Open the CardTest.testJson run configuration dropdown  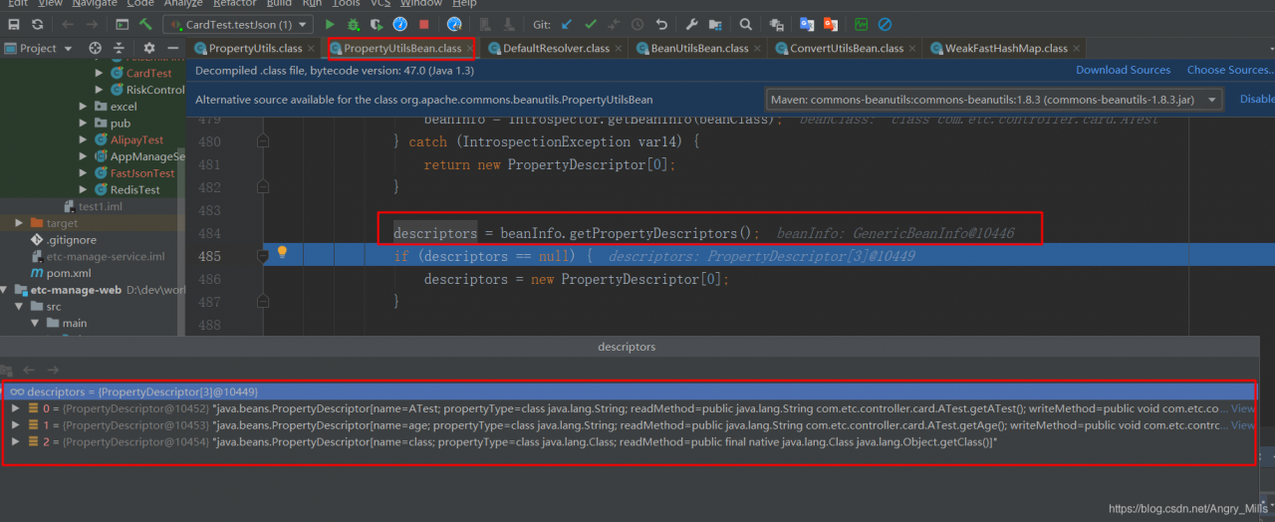[238, 24]
